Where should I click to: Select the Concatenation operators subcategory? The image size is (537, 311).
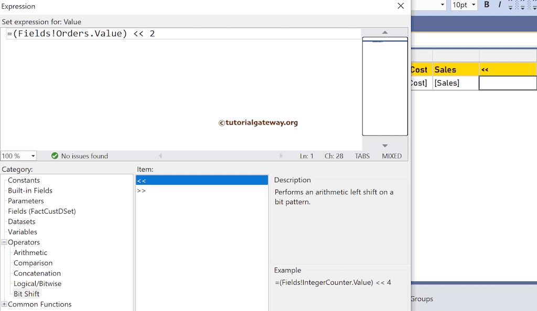click(x=37, y=273)
